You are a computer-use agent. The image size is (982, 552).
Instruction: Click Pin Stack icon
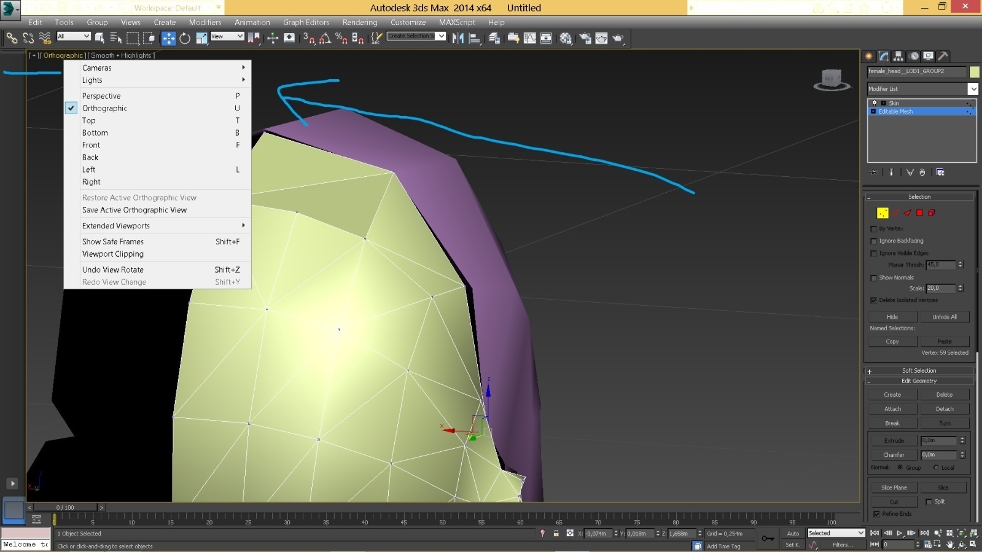pyautogui.click(x=875, y=173)
